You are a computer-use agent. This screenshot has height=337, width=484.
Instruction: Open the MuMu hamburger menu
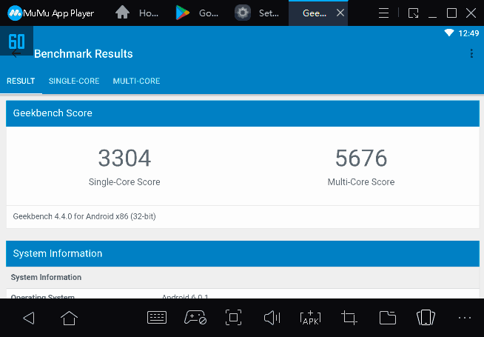pyautogui.click(x=383, y=13)
